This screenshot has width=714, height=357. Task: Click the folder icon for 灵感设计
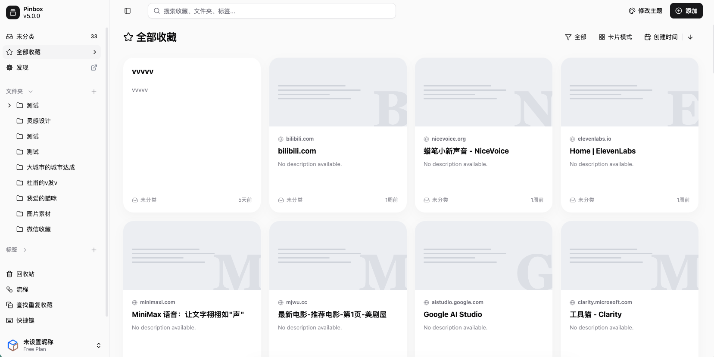pos(20,121)
